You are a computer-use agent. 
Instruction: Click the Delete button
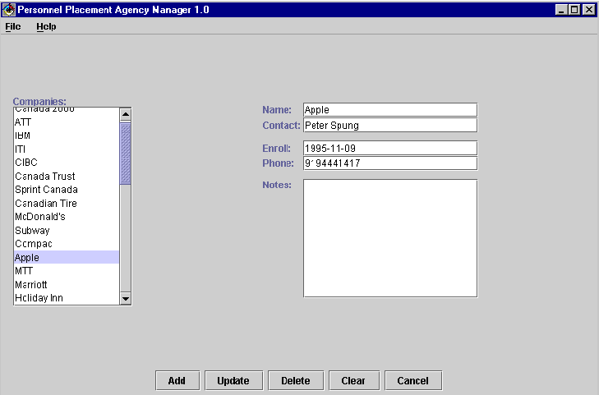coord(295,380)
